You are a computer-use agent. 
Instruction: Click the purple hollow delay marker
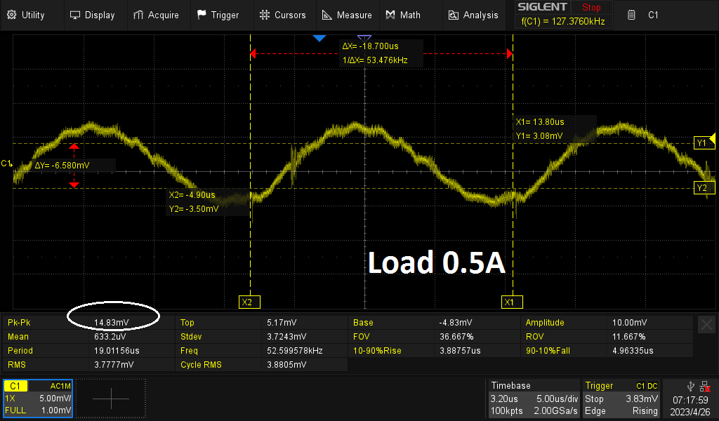pos(364,39)
